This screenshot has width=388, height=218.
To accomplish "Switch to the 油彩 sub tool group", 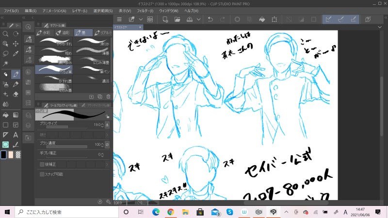I will (63, 32).
